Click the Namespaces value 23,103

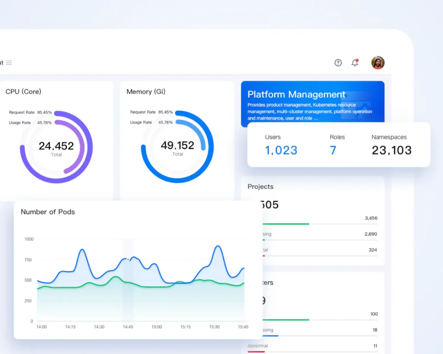click(x=392, y=150)
